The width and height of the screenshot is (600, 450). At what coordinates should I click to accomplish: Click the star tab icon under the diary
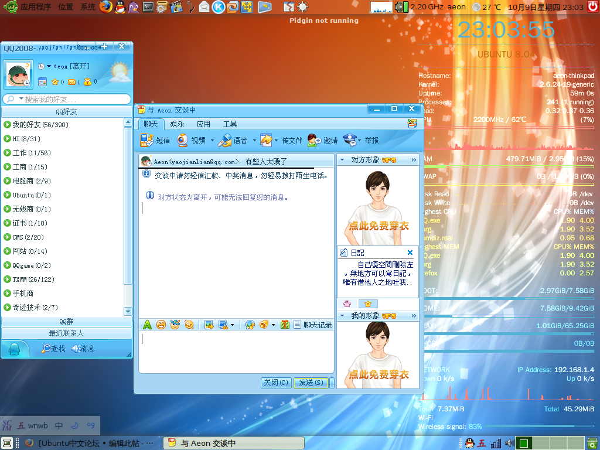tap(368, 304)
